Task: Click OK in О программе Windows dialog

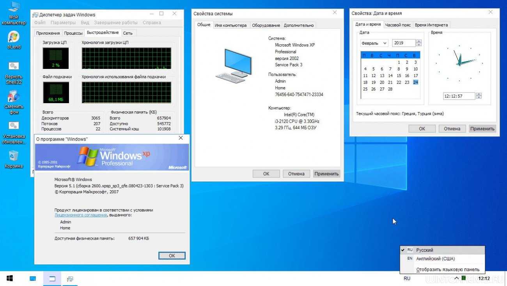Action: click(x=172, y=256)
